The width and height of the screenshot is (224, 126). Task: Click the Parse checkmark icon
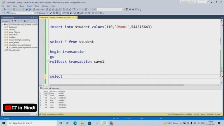51,13
